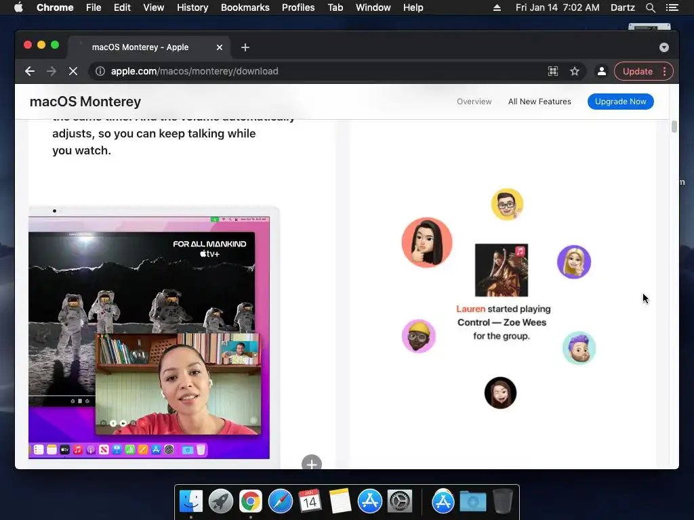
Task: Click the purple-haired bearded Memoji
Action: (x=579, y=348)
